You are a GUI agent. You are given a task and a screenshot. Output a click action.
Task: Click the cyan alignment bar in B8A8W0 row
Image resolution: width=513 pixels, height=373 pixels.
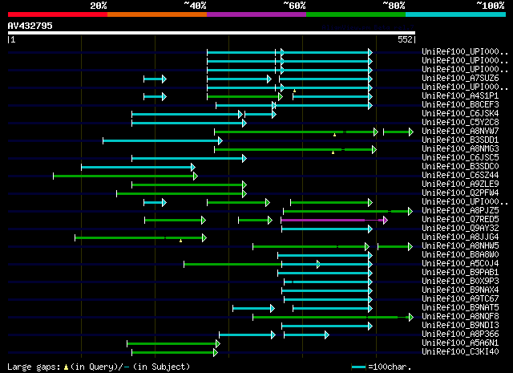(325, 255)
